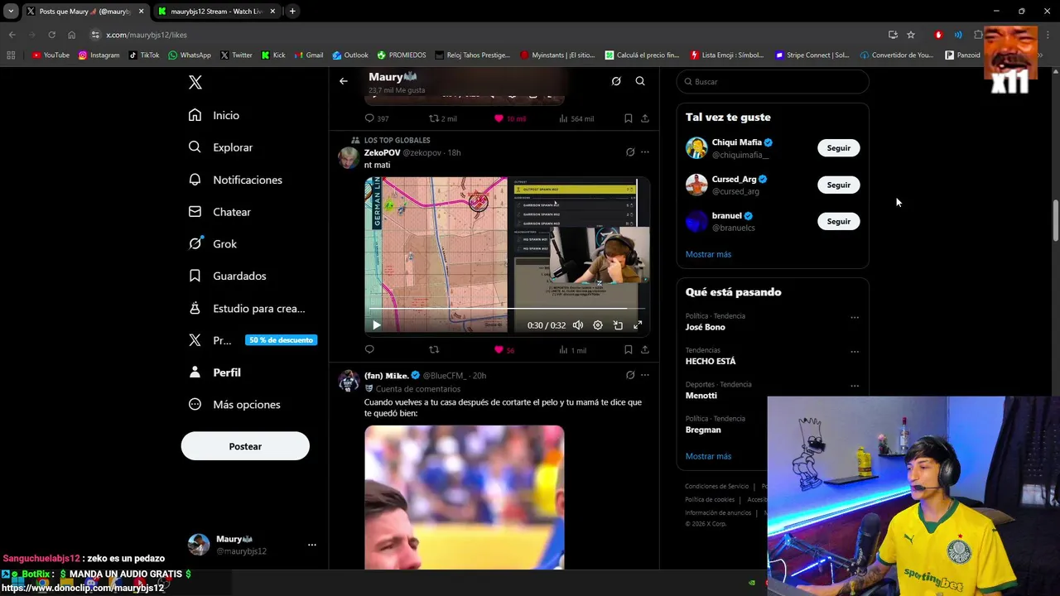Reply to the top post with 397 replies
This screenshot has height=596, width=1060.
(x=377, y=118)
